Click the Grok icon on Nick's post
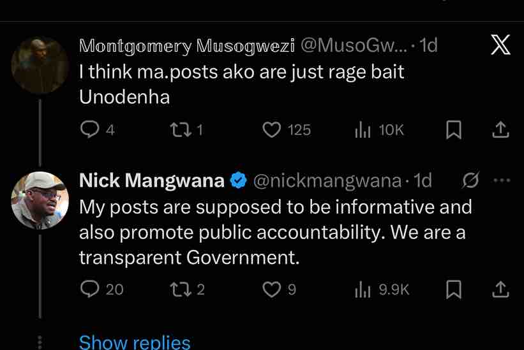Screen dimensions: 524x350 click(471, 181)
